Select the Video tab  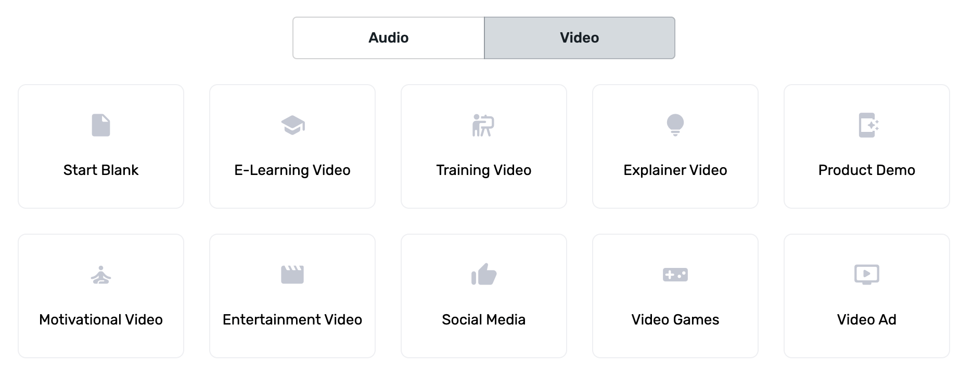click(x=580, y=38)
